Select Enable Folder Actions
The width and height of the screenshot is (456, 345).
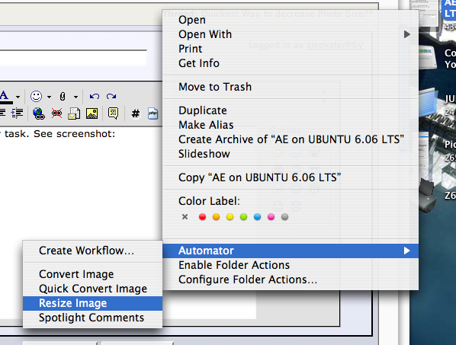291,266
